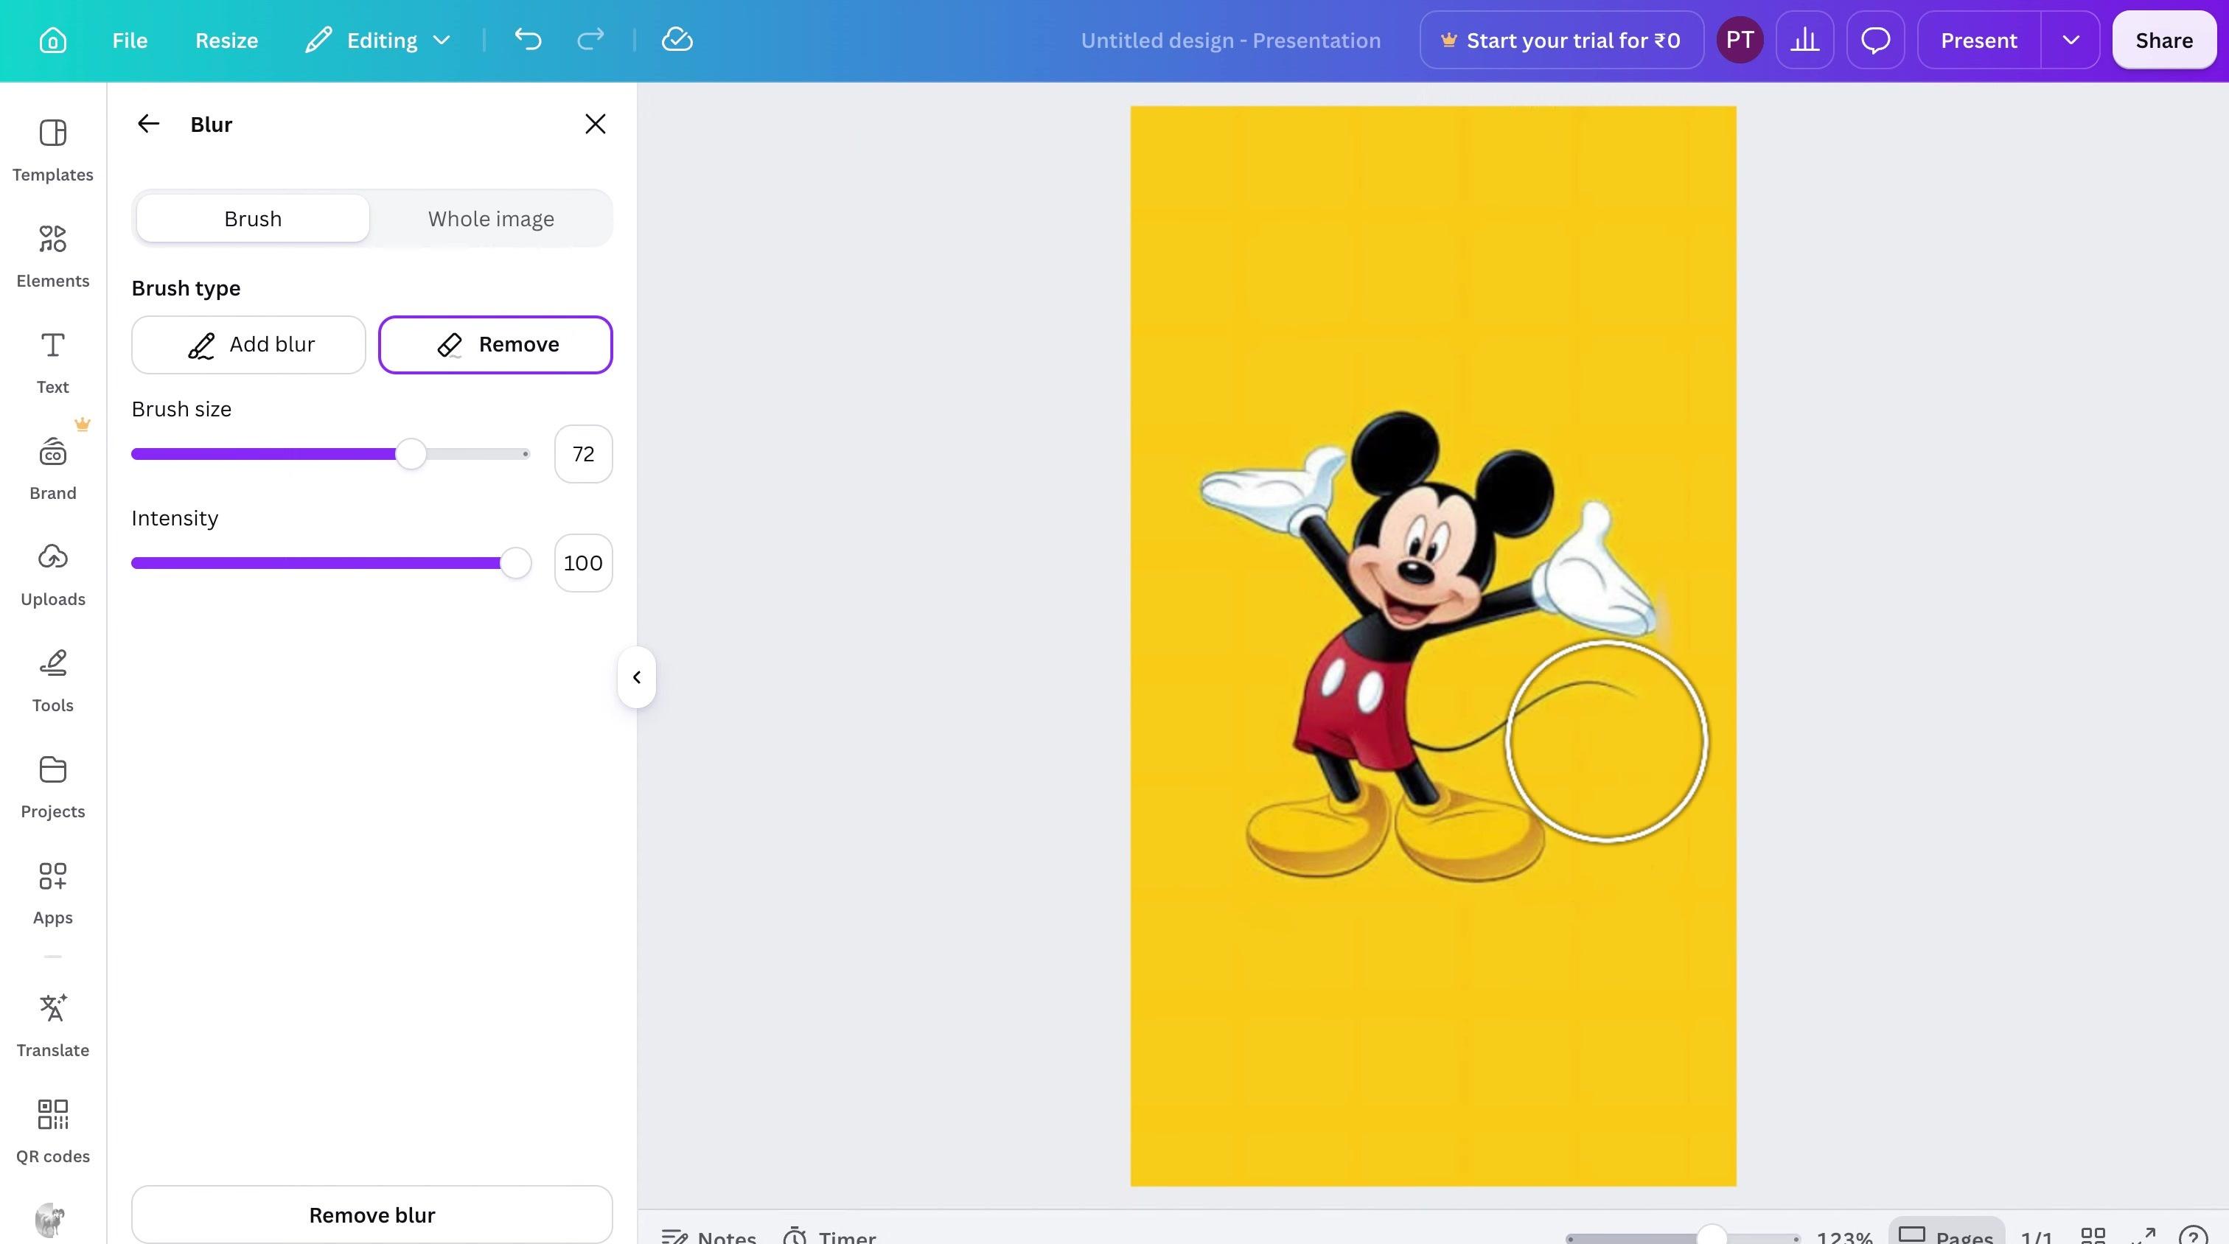Click the Intensity slider handle
The width and height of the screenshot is (2229, 1244).
coord(516,562)
